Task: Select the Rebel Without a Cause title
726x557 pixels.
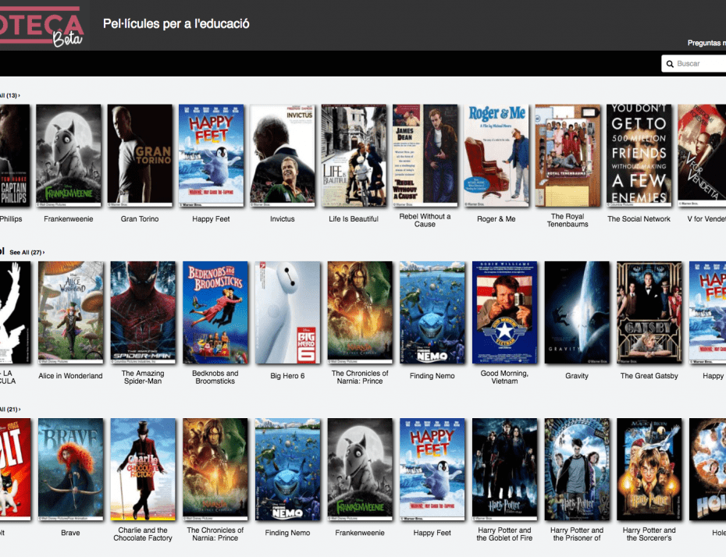Action: point(425,220)
